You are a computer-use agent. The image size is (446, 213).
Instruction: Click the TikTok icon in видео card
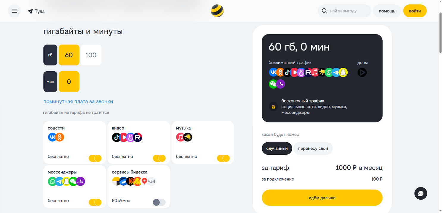116,137
